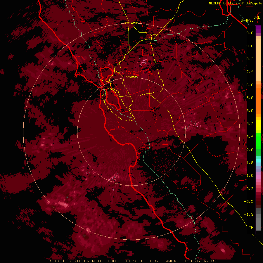The image size is (263, 263).
Task: Click the 5.8 scale label
Action: tap(250, 98)
